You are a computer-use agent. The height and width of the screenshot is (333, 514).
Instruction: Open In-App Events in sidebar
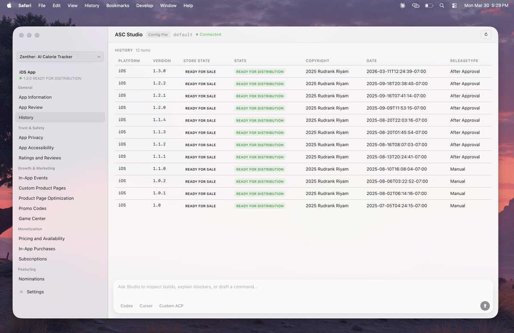point(60,178)
